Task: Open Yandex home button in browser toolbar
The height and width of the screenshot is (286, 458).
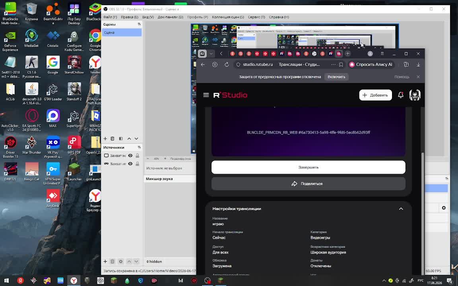Action: [x=215, y=64]
